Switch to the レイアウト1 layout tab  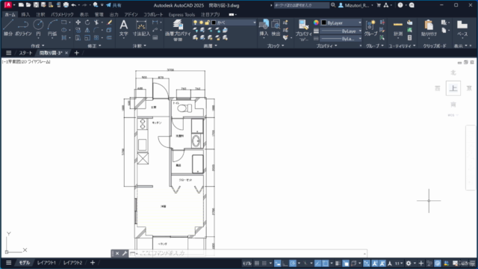click(x=46, y=262)
